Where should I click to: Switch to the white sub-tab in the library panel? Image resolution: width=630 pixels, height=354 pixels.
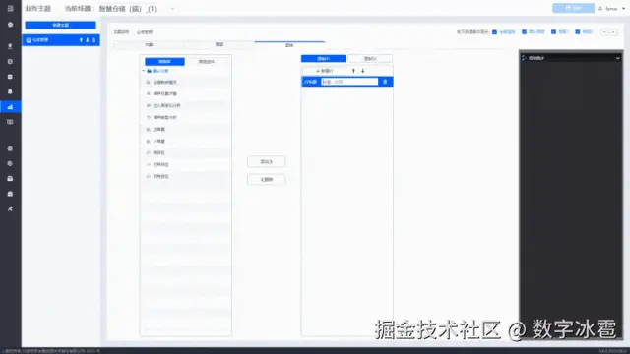pos(207,61)
